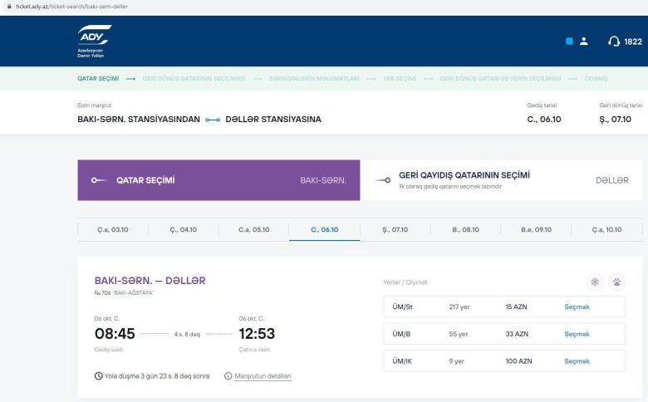648x402 pixels.
Task: Click the 1822 hotline number
Action: tap(632, 41)
